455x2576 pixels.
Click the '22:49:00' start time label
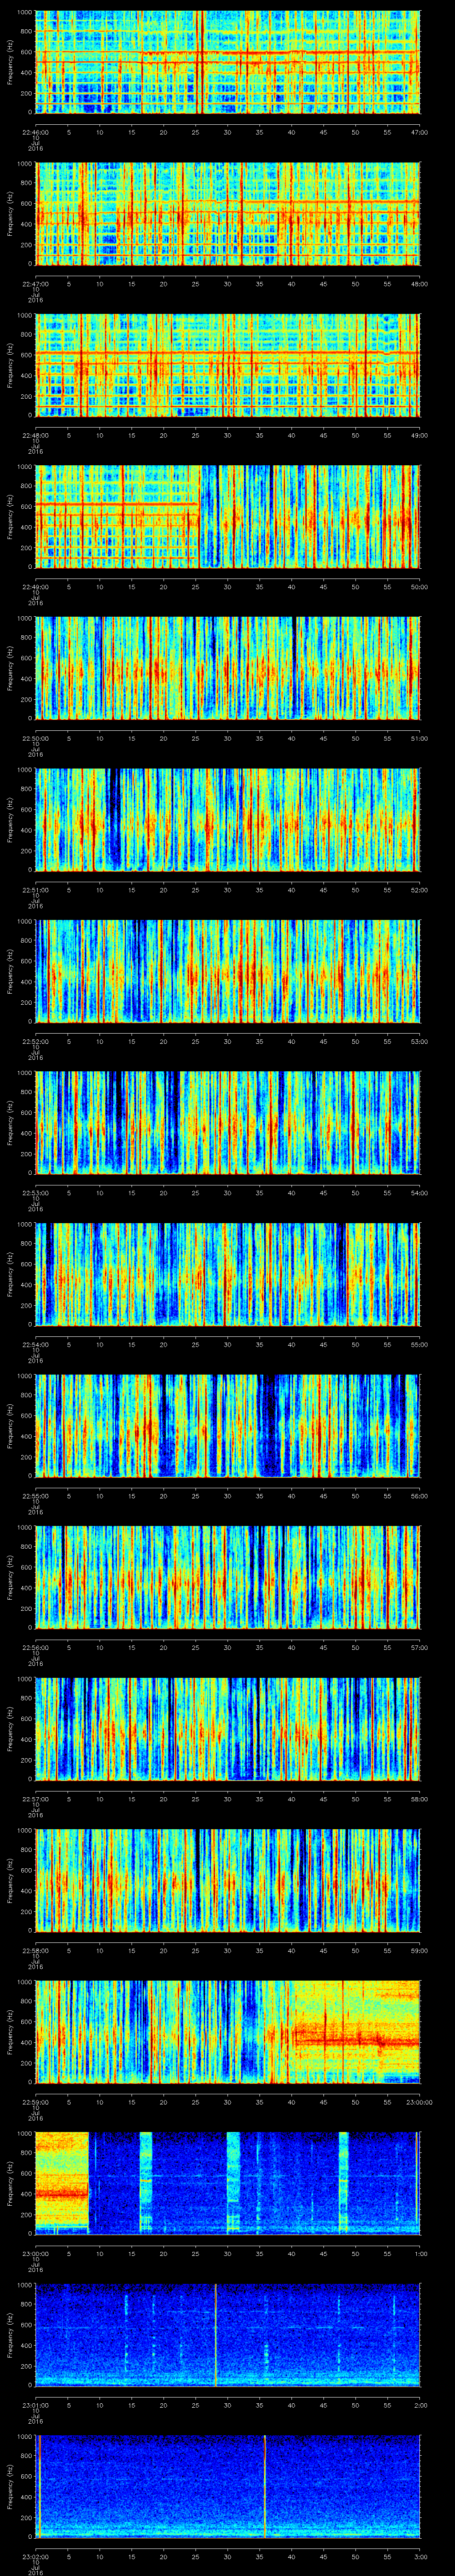[37, 587]
